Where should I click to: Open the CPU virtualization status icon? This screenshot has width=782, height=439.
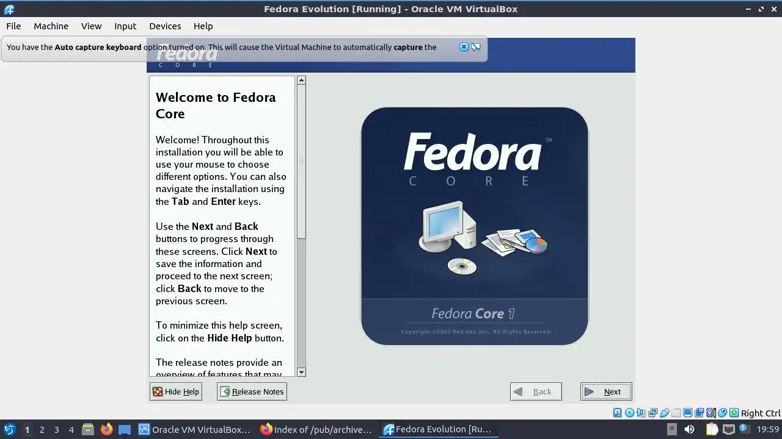[x=711, y=413]
